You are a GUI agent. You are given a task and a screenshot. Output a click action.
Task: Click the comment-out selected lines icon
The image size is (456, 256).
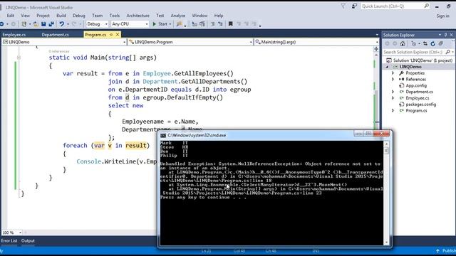(212, 24)
